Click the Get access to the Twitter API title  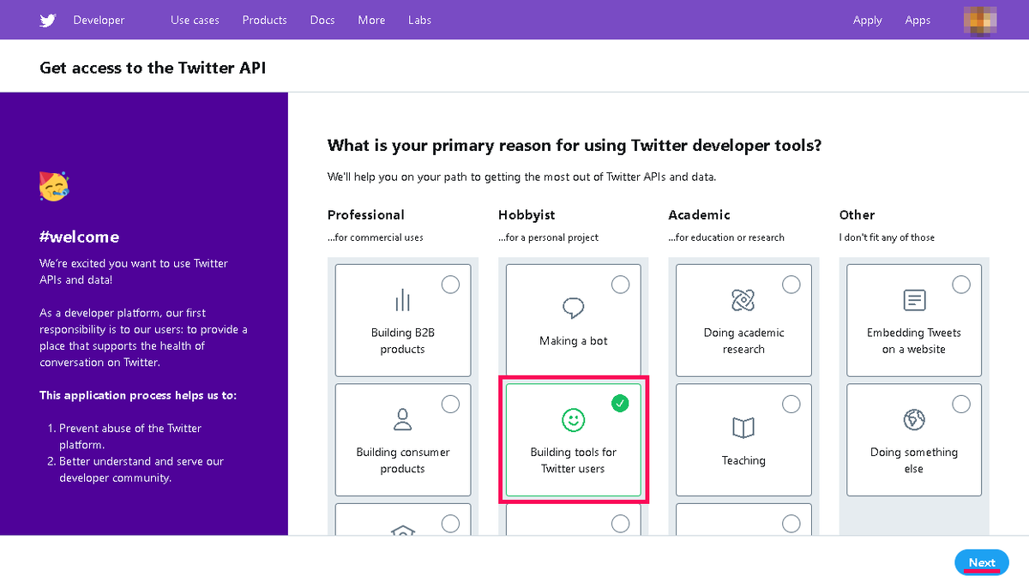coord(153,67)
